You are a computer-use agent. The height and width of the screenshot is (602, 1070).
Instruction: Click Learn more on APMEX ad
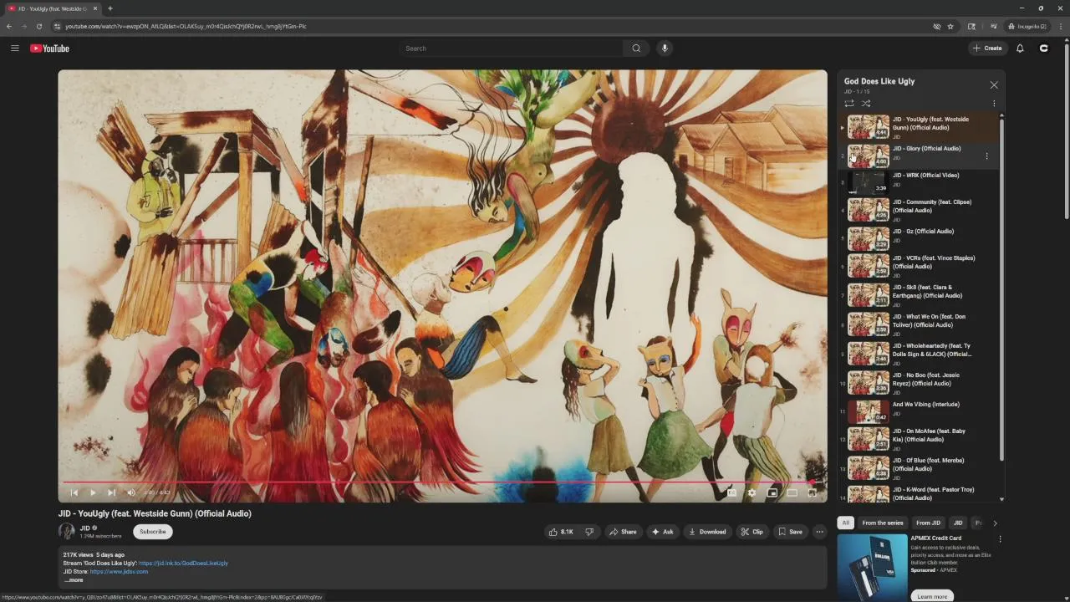(932, 596)
